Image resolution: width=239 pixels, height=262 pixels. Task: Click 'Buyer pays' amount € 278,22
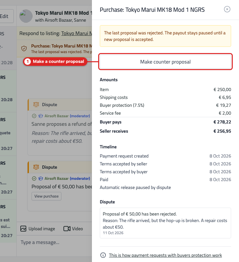pyautogui.click(x=222, y=122)
